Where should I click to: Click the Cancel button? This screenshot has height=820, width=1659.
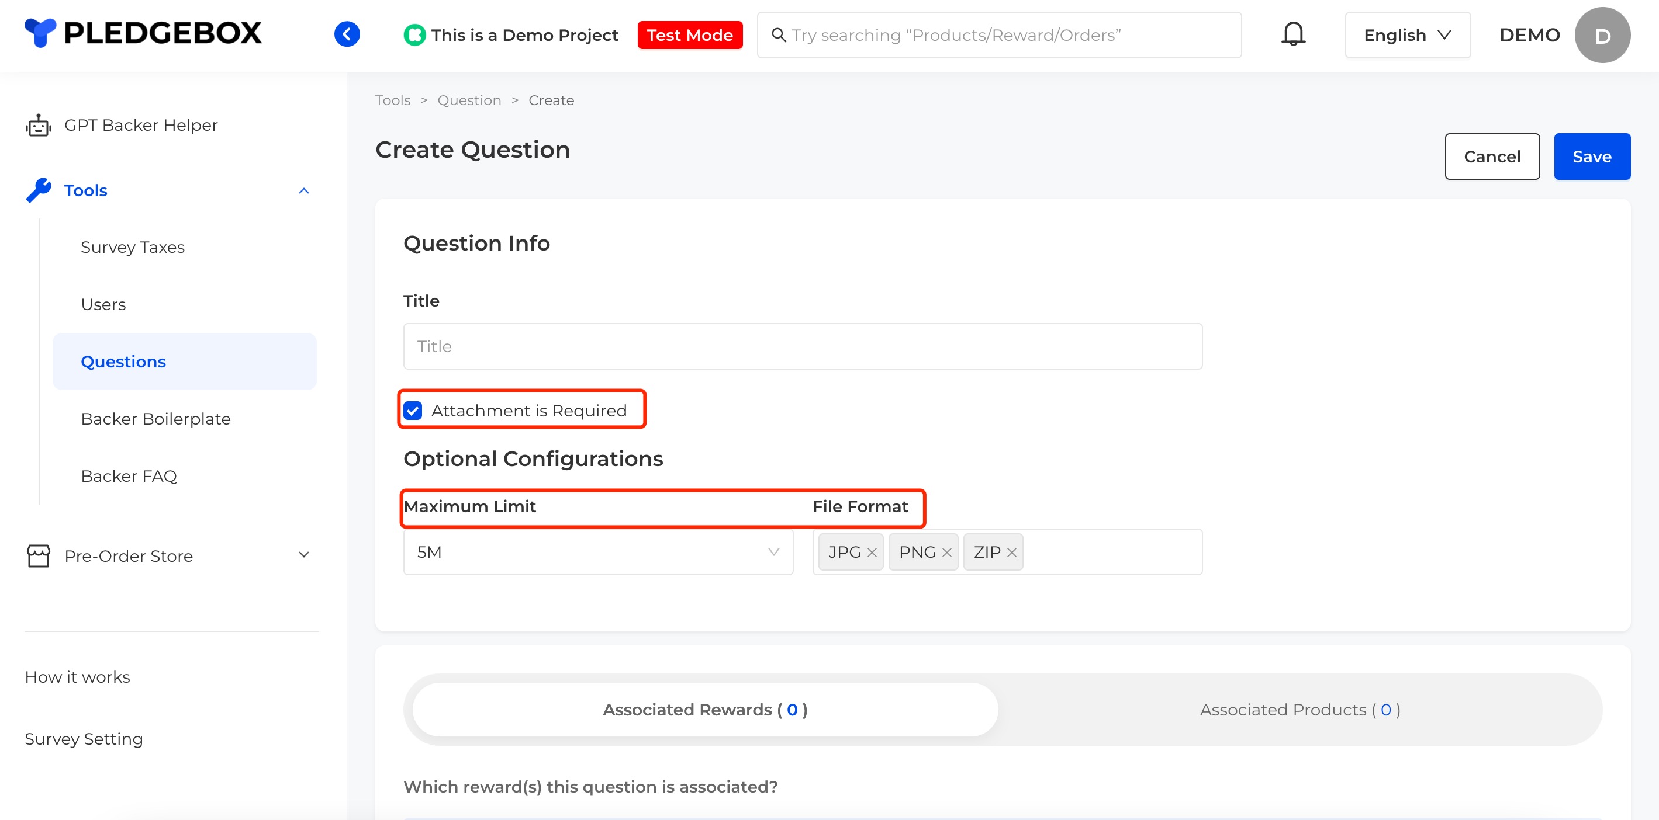coord(1492,157)
